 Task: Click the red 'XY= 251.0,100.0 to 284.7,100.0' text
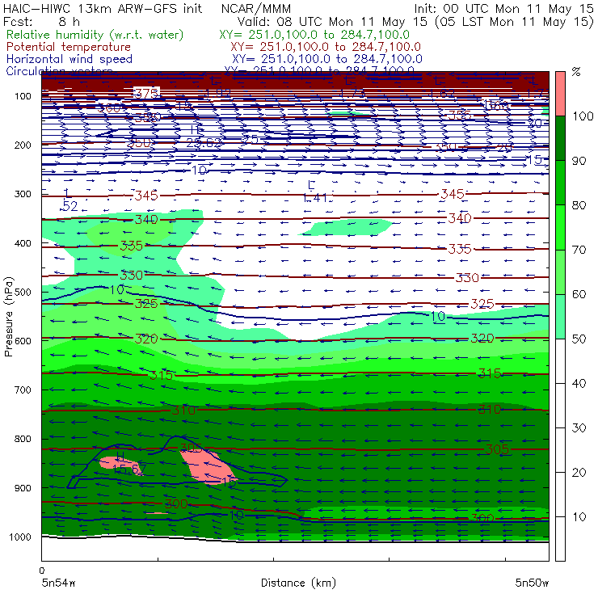click(x=326, y=47)
